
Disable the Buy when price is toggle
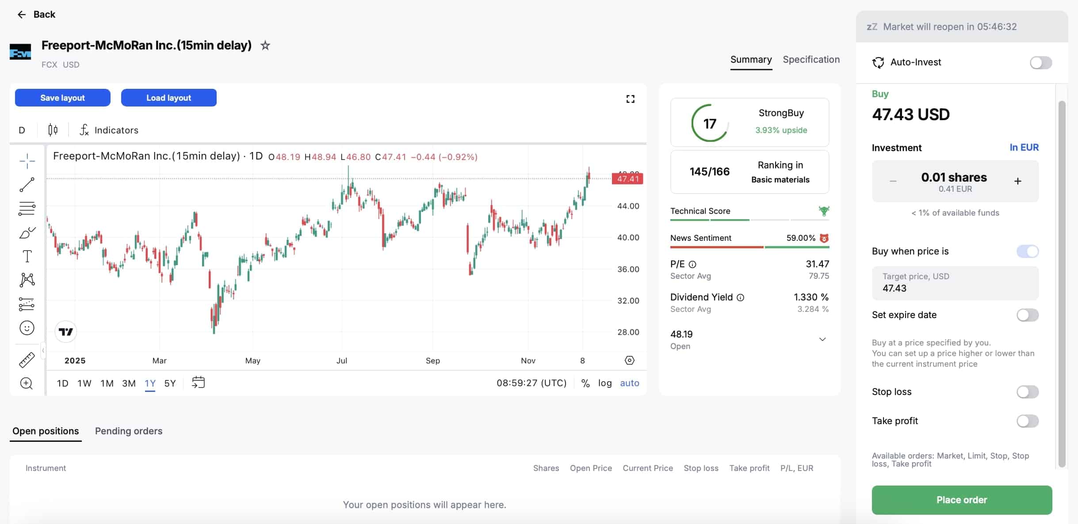pos(1027,251)
